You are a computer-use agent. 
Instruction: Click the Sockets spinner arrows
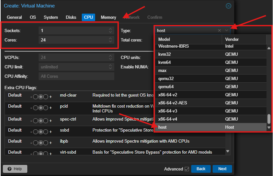110,30
